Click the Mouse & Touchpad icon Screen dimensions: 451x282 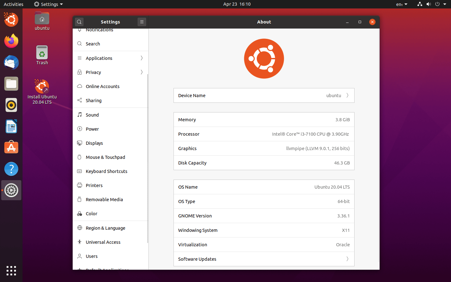80,157
